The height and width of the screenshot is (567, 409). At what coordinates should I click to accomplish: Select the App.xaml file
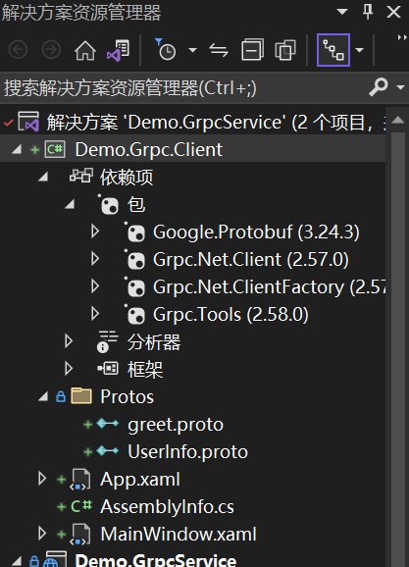coord(140,480)
